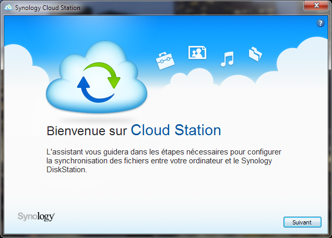Viewport: 332px width, 238px height.
Task: Click the music note icon
Action: coord(227,59)
